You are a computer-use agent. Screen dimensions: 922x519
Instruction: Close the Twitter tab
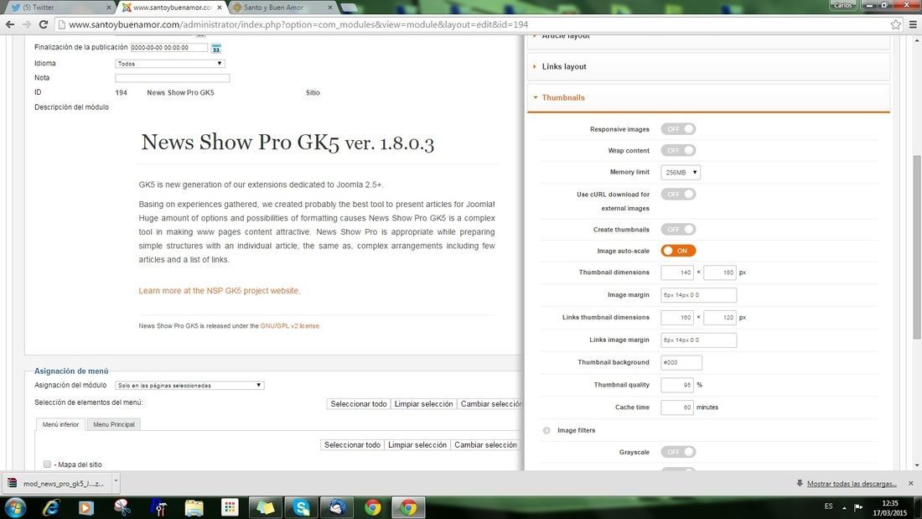tap(108, 7)
